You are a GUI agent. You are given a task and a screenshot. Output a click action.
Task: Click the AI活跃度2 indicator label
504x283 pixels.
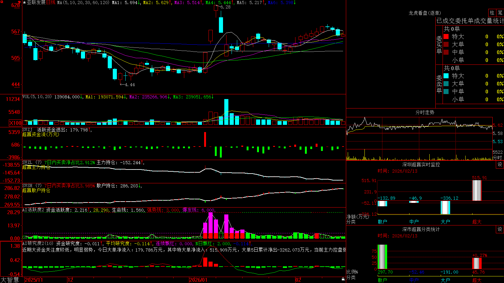[x=33, y=210]
